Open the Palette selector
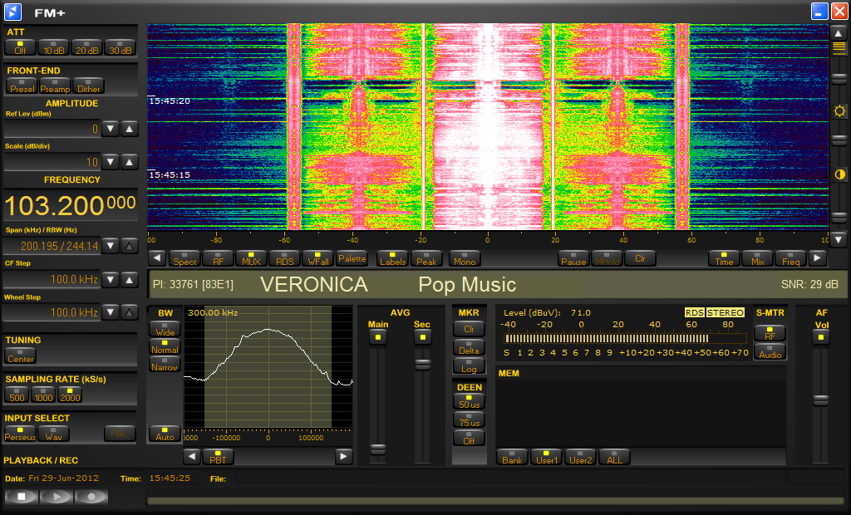Viewport: 851px width, 515px height. 352,258
